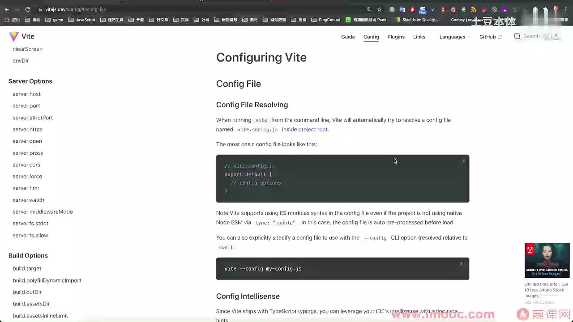Open server.fs.strict sidebar entry
573x322 pixels.
[x=30, y=223]
